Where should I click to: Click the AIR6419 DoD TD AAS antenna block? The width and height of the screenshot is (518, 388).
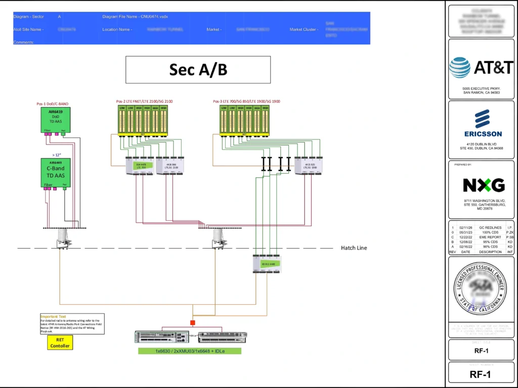(55, 120)
